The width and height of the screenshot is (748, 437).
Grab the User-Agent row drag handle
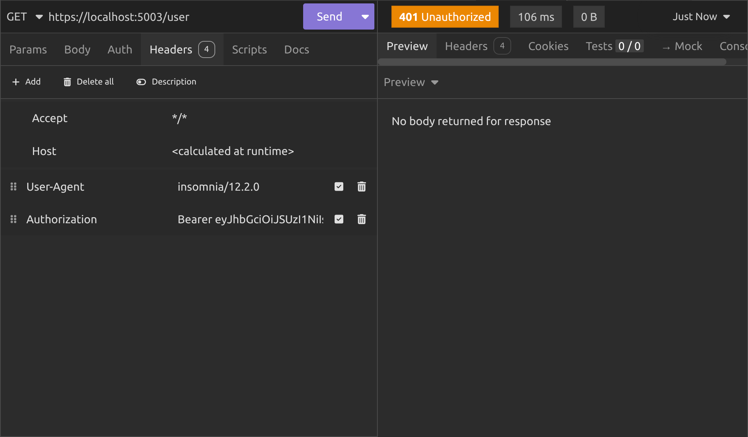point(14,186)
